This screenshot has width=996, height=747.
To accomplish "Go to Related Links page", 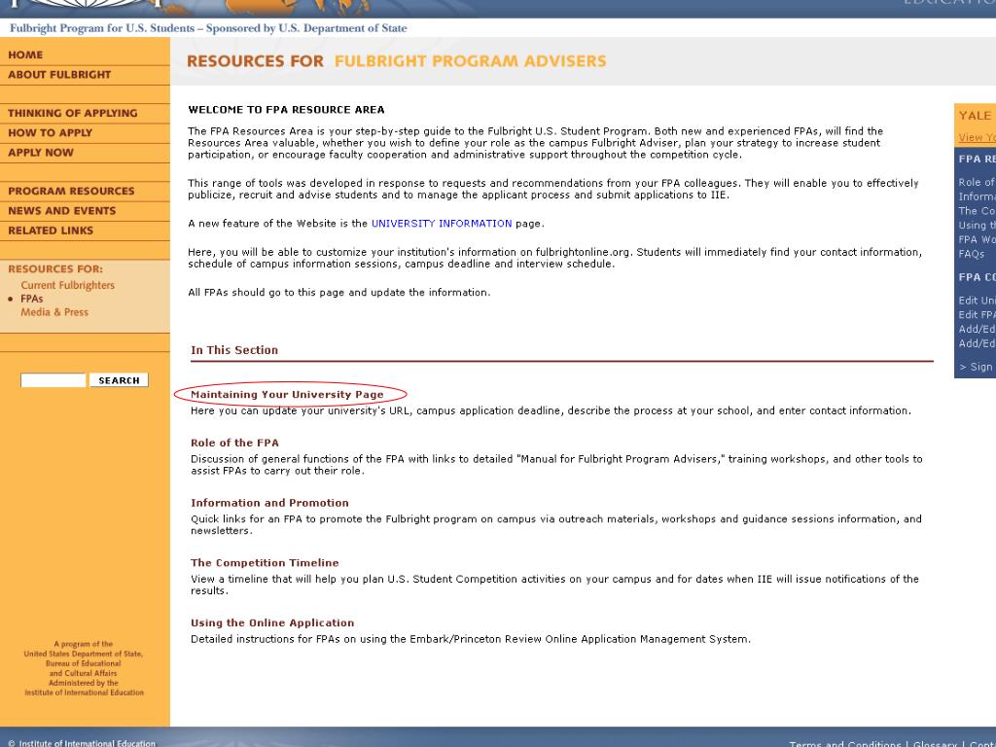I will point(51,231).
